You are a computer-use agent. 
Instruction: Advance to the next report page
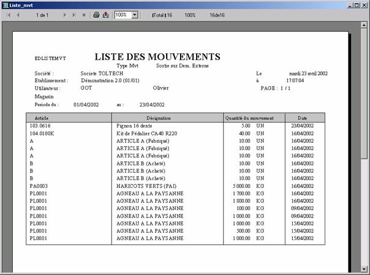point(66,14)
